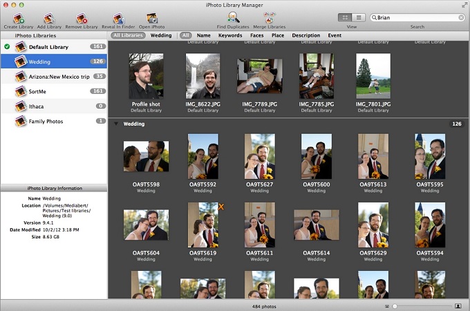Click the Find Duplicates magnifier icon
The image size is (470, 311).
click(x=233, y=18)
